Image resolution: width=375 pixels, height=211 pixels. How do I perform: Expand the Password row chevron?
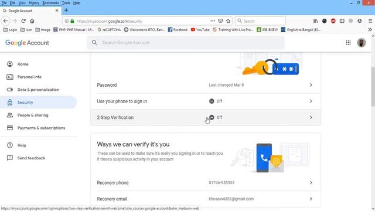[311, 85]
